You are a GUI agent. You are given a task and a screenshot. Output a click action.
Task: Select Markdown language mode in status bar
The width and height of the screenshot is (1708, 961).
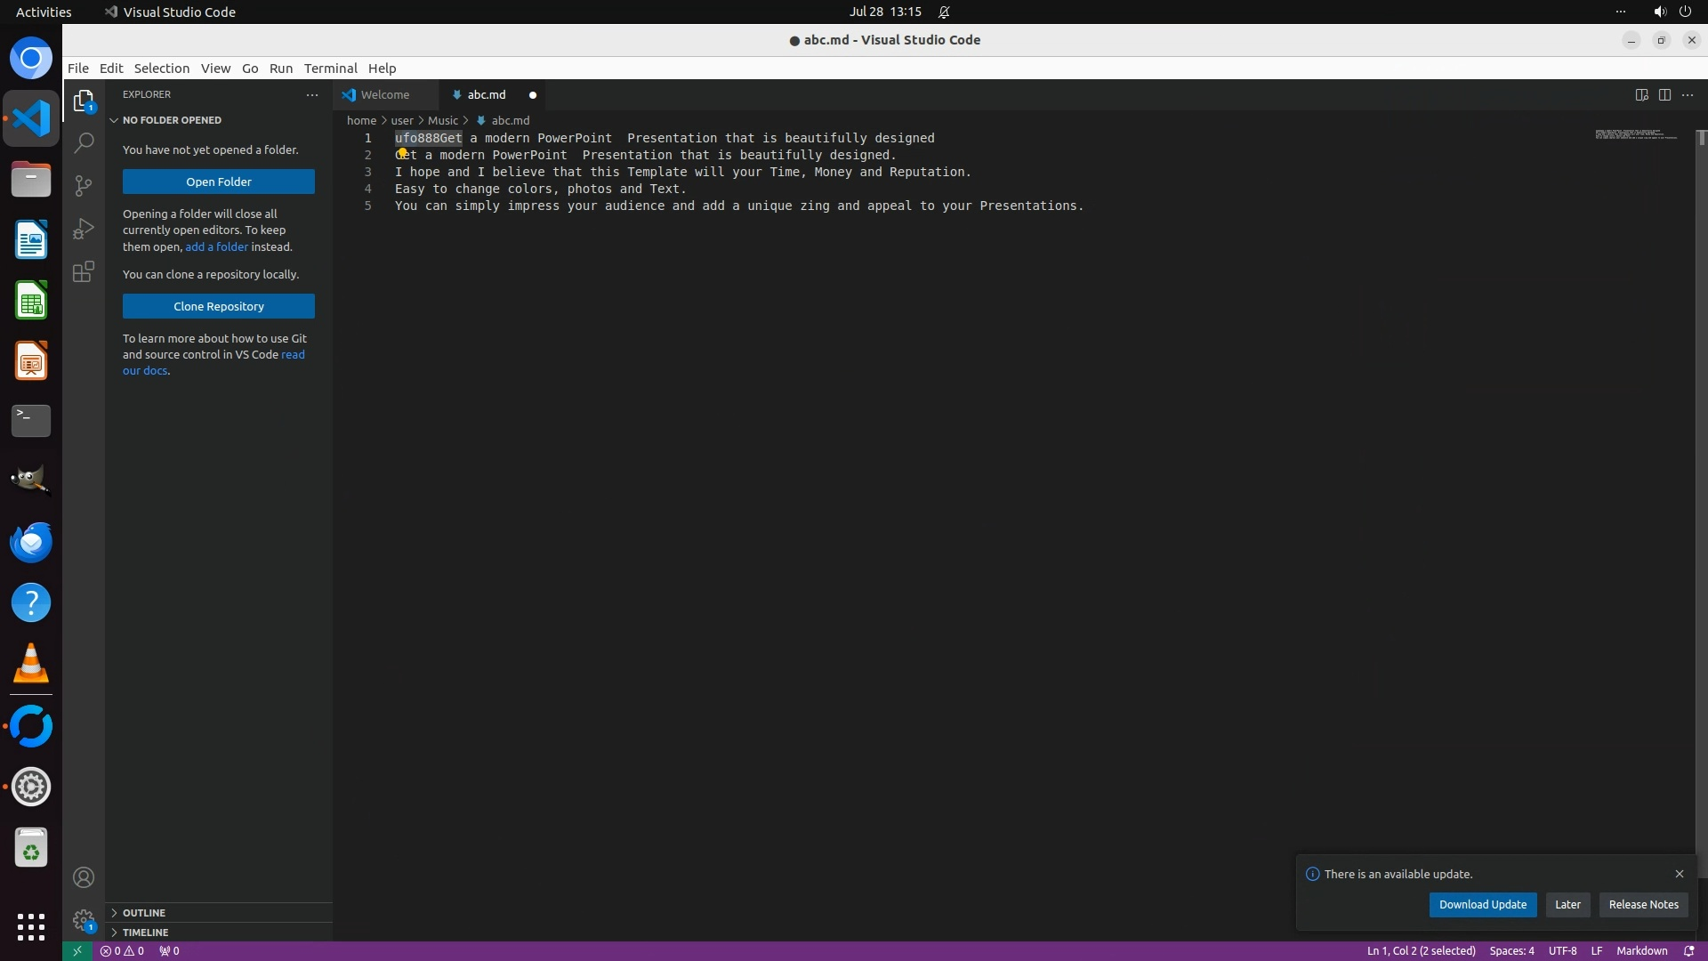click(1641, 950)
